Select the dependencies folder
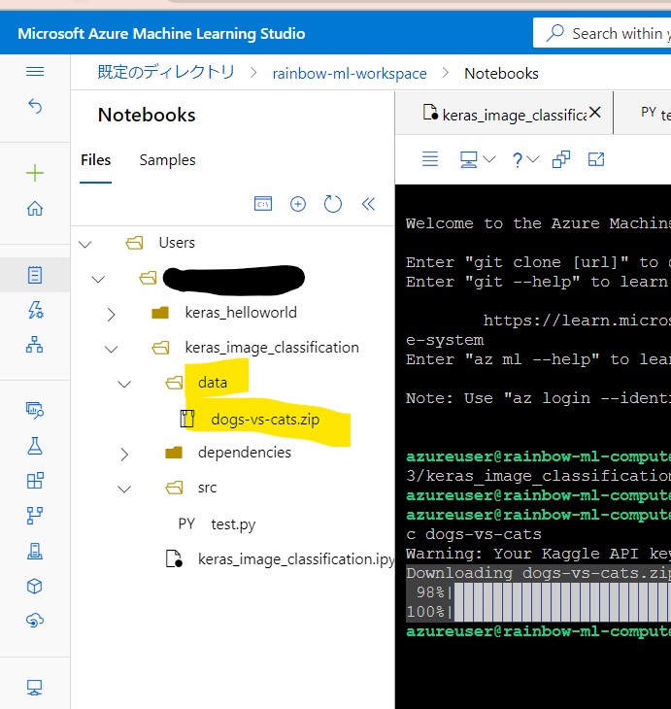This screenshot has width=671, height=709. point(245,453)
